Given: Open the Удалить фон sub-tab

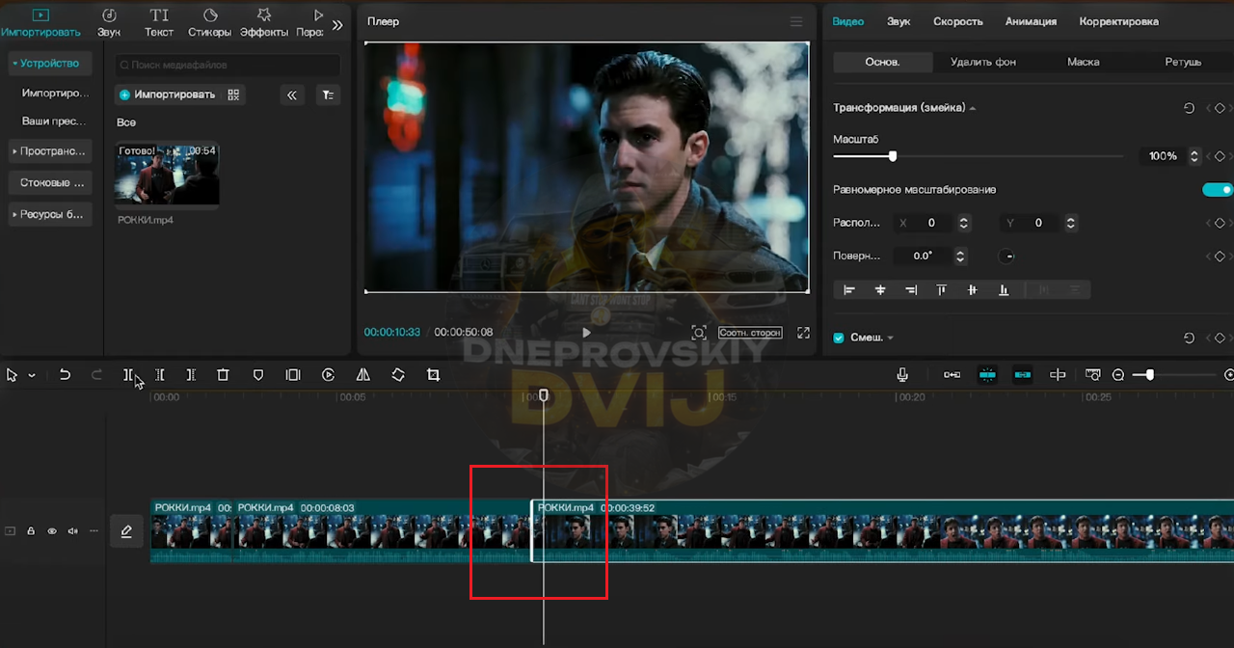Looking at the screenshot, I should pos(983,62).
